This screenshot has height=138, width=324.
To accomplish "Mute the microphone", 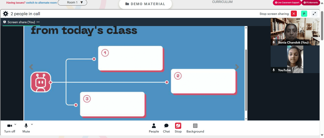I will pos(26,128).
